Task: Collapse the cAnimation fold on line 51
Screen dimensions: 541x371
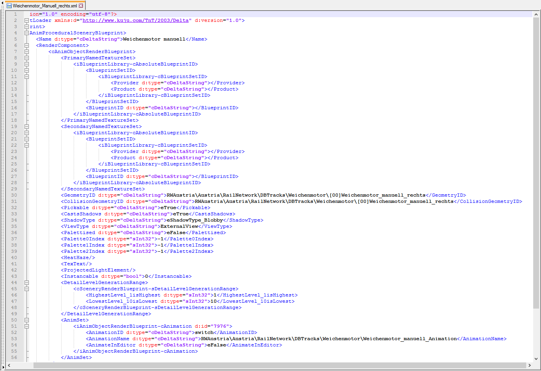Action: point(27,326)
